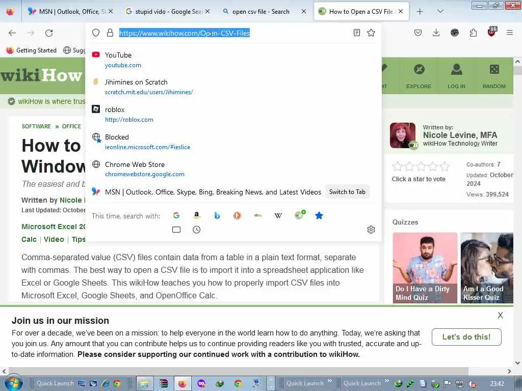Open the Windows Start menu

pyautogui.click(x=13, y=383)
